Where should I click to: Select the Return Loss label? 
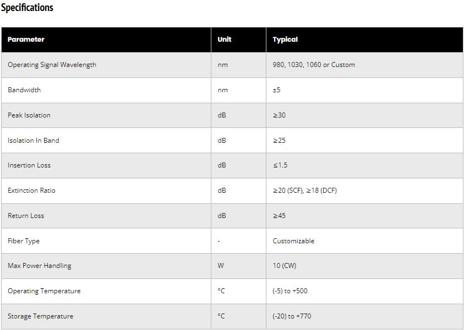click(x=26, y=216)
